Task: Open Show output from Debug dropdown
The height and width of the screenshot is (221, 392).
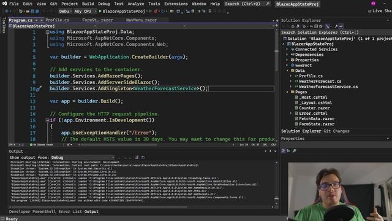Action: (83, 158)
